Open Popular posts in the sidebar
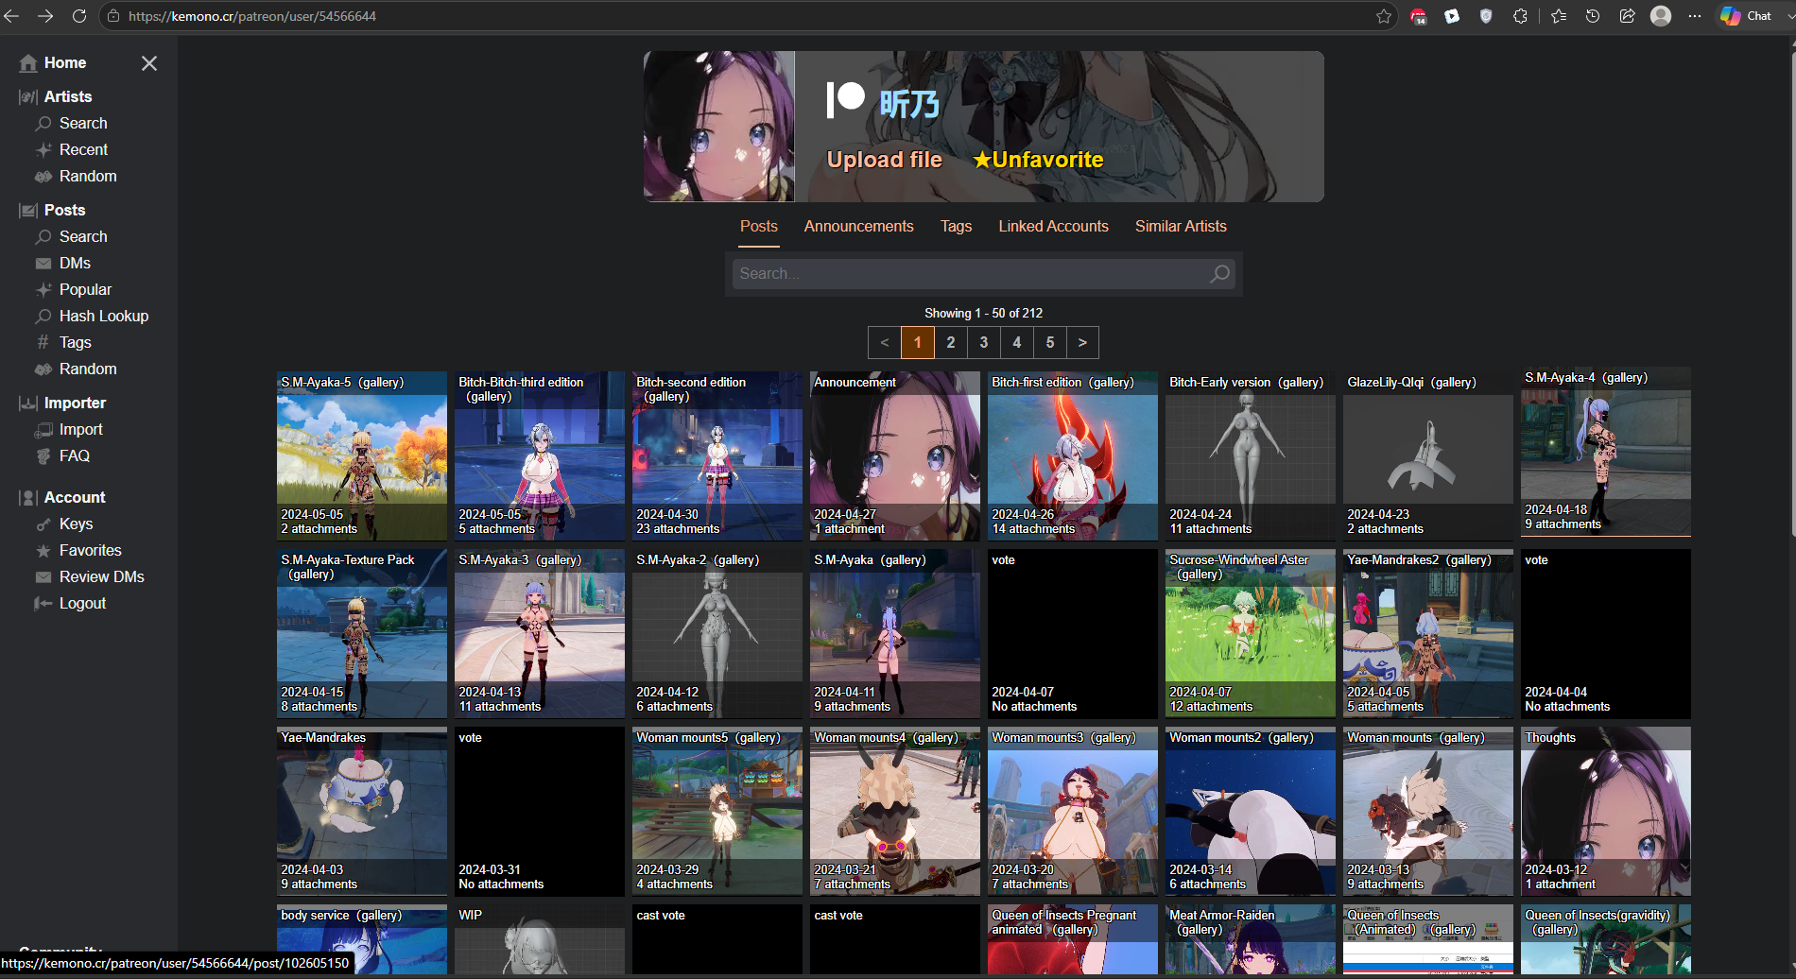This screenshot has width=1796, height=979. pyautogui.click(x=85, y=289)
